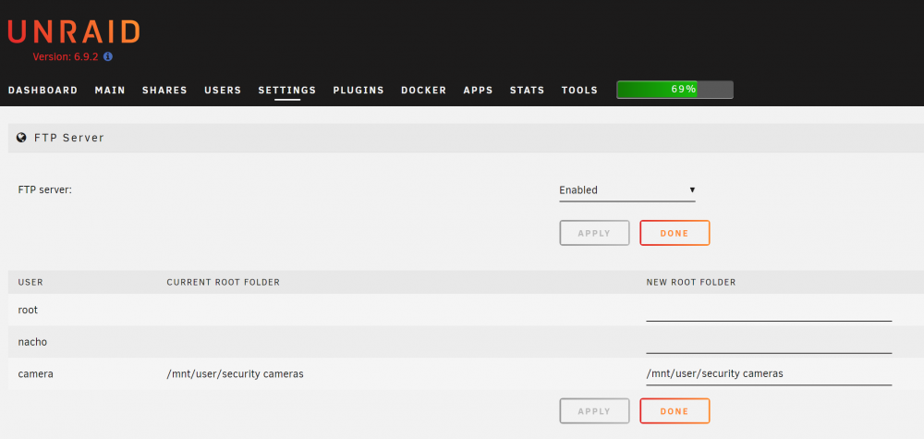Viewport: 924px width, 439px height.
Task: View the Stats page
Action: pos(527,91)
